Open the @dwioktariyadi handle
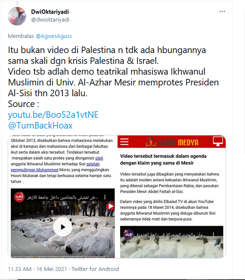Image resolution: width=245 pixels, height=280 pixels. click(x=50, y=20)
